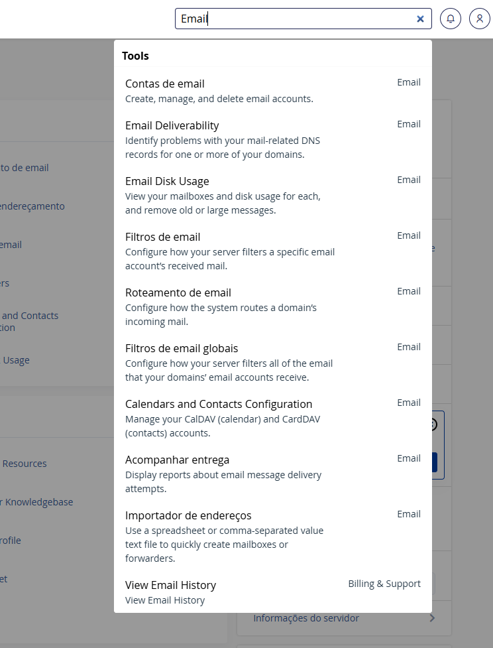Open the user account icon menu
The image size is (493, 648).
coord(480,19)
